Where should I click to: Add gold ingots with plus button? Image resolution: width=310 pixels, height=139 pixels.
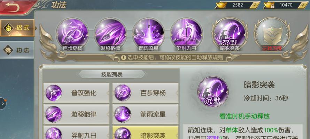(x=255, y=5)
